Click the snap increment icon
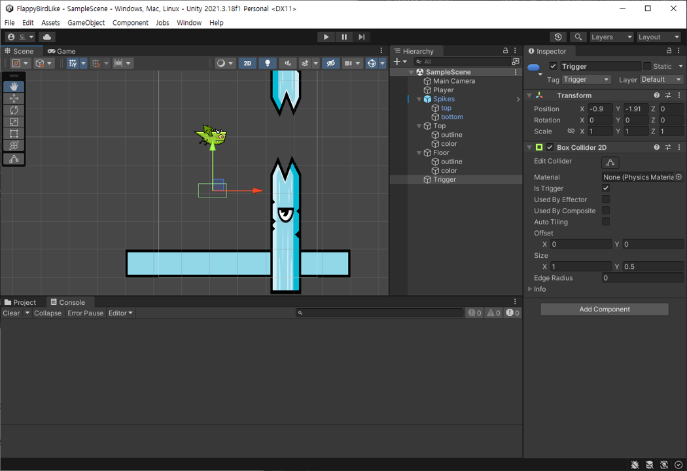 [x=118, y=63]
